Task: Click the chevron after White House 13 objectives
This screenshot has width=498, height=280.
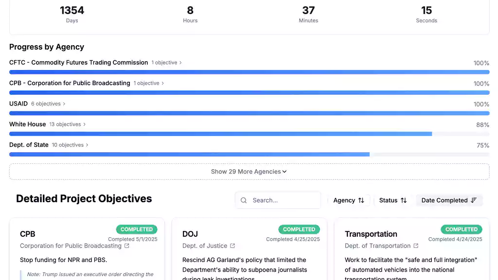Action: pos(84,124)
